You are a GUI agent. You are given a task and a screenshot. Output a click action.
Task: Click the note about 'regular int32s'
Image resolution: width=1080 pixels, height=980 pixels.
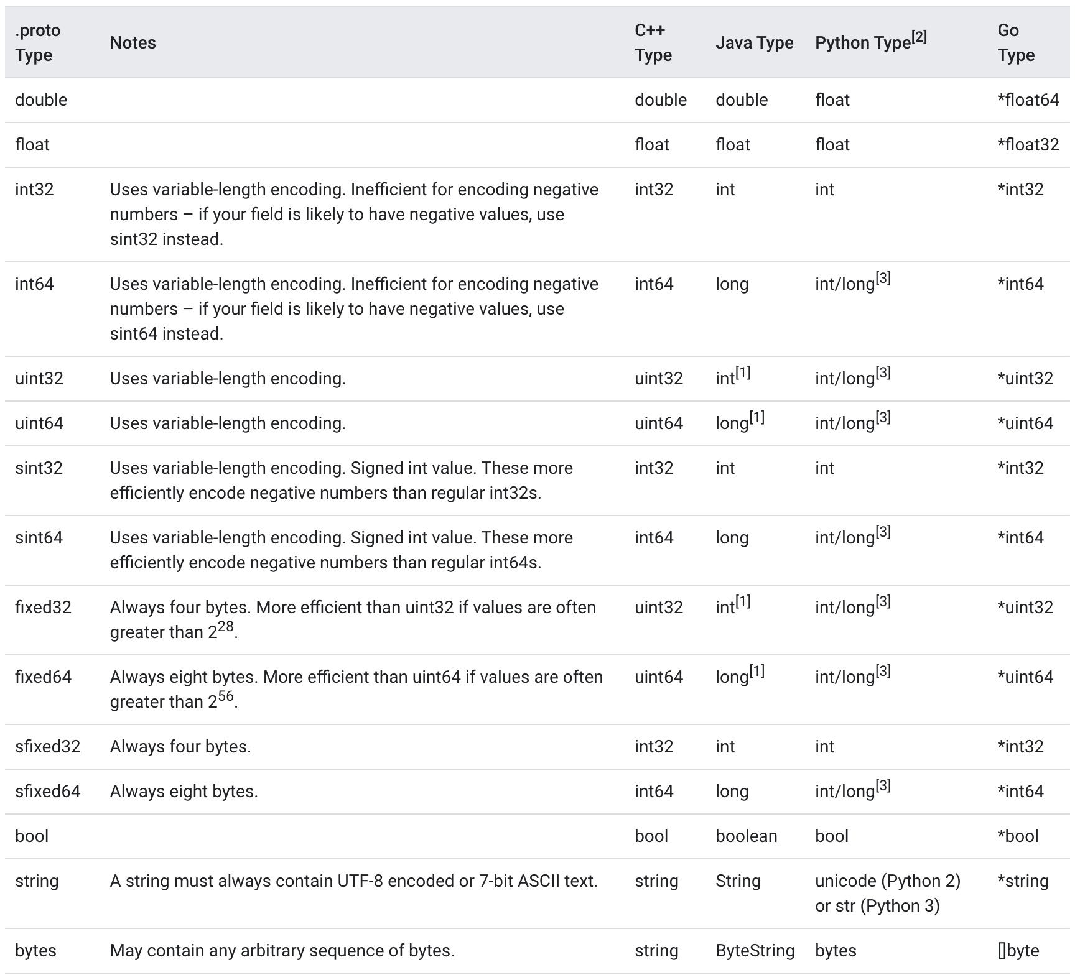[342, 481]
